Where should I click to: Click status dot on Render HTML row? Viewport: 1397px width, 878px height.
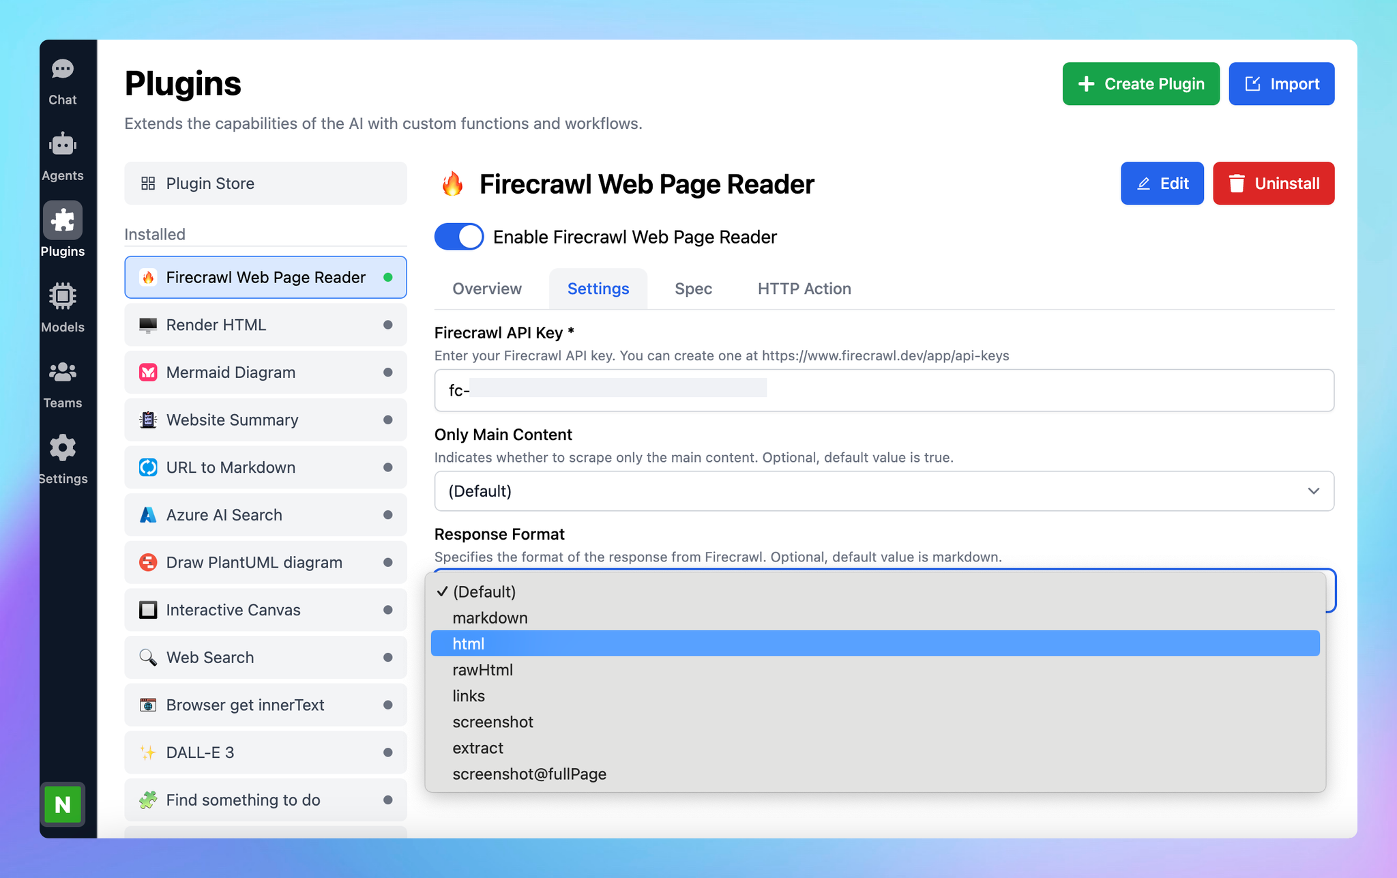[x=388, y=325]
